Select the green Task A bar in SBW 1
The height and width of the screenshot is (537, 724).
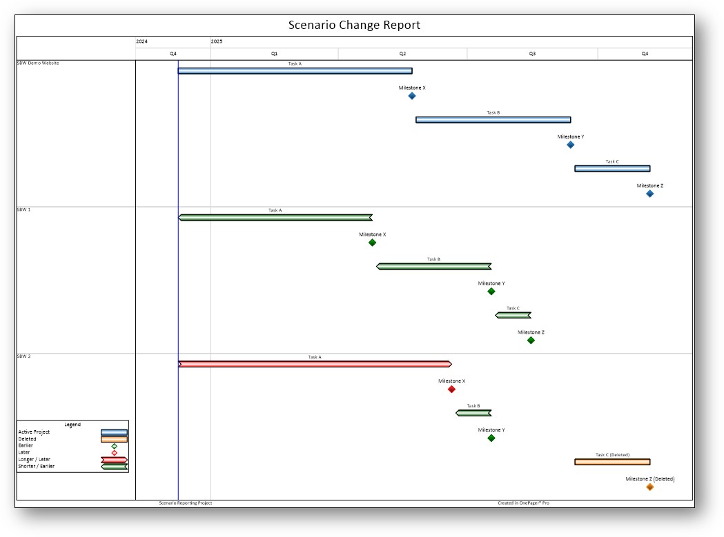275,217
